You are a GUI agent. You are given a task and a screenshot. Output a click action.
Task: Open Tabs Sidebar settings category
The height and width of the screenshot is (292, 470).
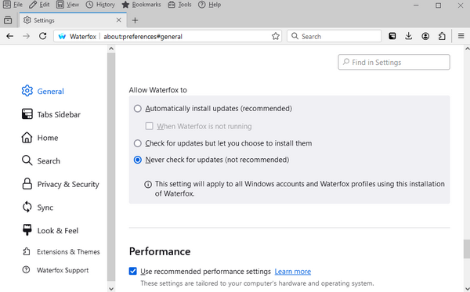point(51,114)
